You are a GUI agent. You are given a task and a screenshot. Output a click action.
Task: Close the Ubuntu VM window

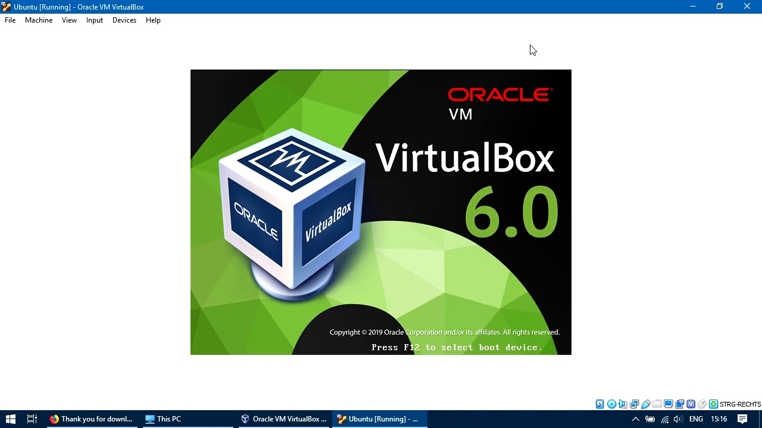click(747, 7)
